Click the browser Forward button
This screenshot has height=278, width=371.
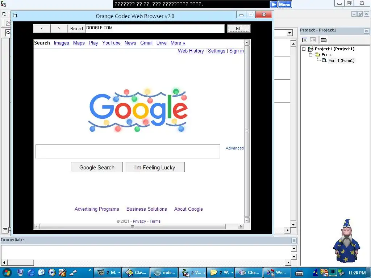pos(59,29)
